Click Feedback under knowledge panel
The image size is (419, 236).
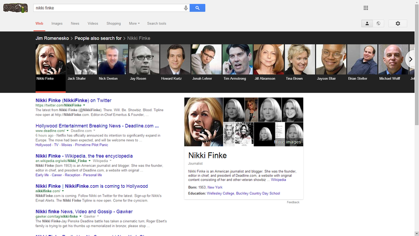[x=293, y=202]
